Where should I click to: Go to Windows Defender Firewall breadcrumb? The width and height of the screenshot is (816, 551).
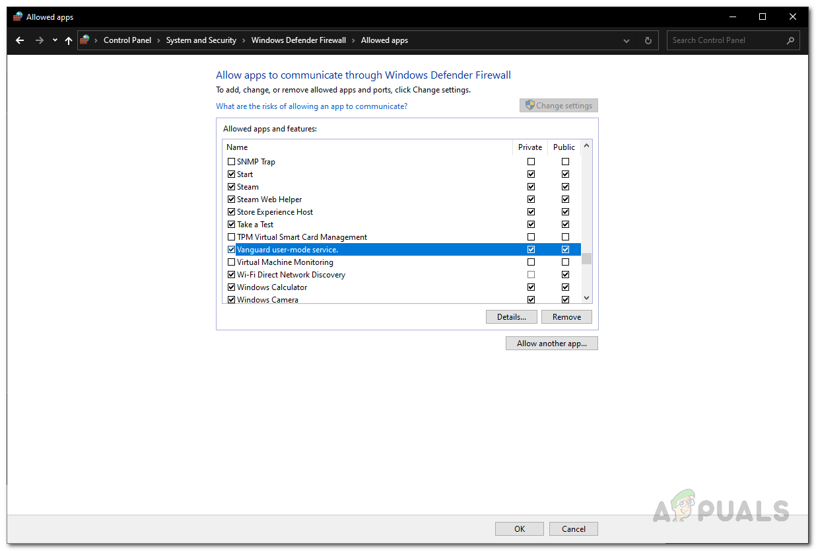(298, 40)
